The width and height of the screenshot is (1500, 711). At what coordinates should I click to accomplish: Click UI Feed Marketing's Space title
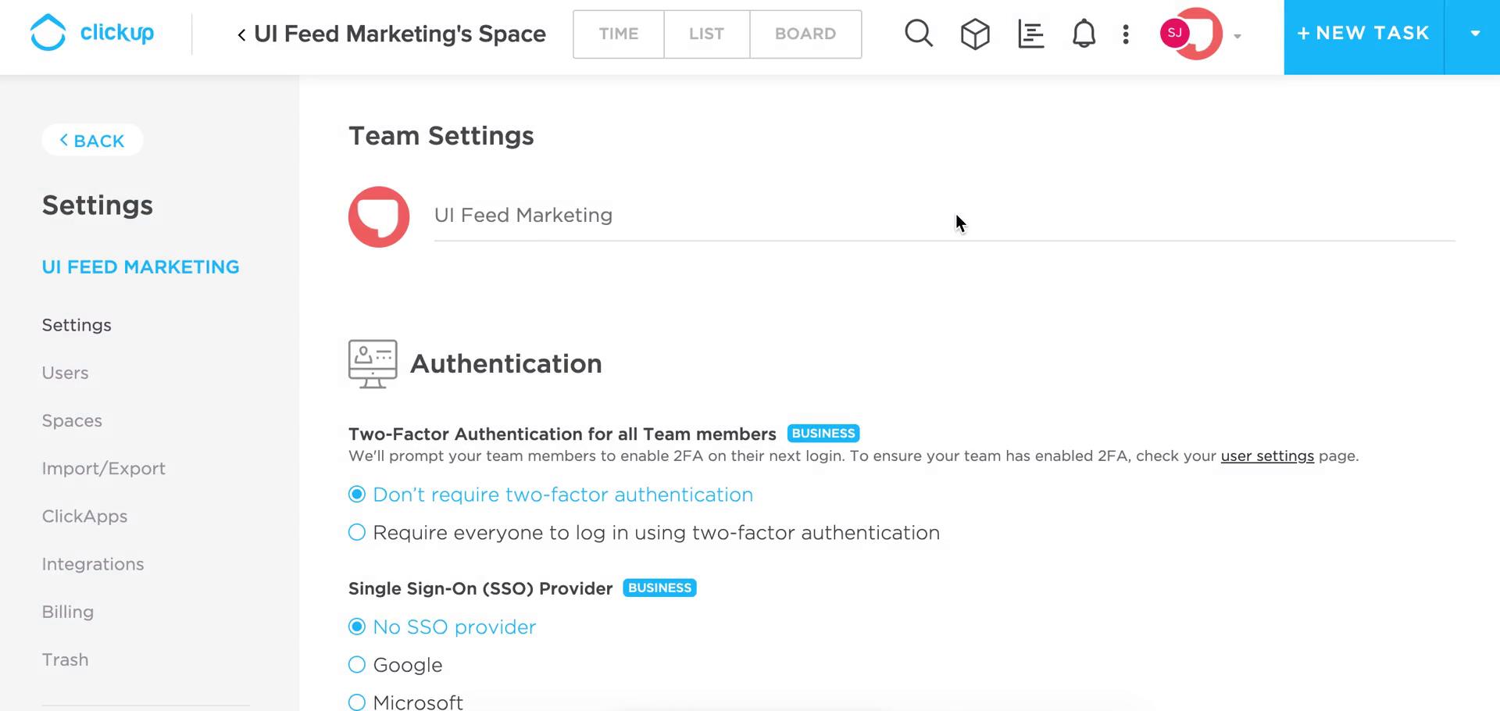point(400,34)
